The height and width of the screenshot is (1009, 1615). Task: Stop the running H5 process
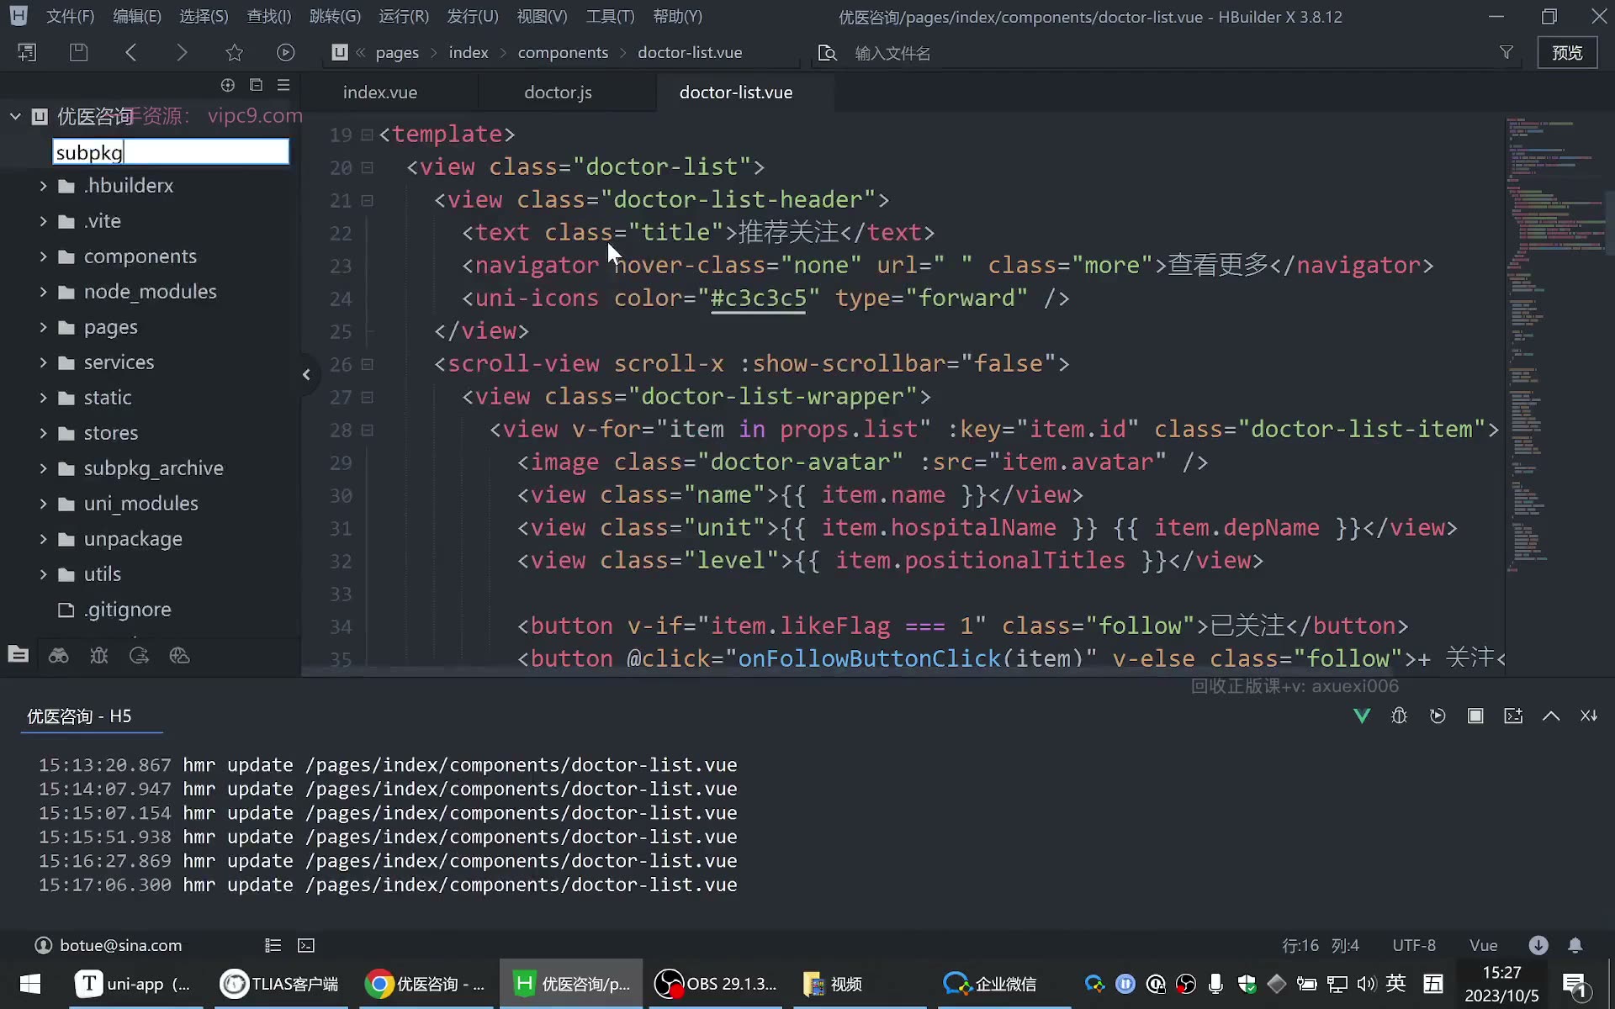[x=1475, y=716]
